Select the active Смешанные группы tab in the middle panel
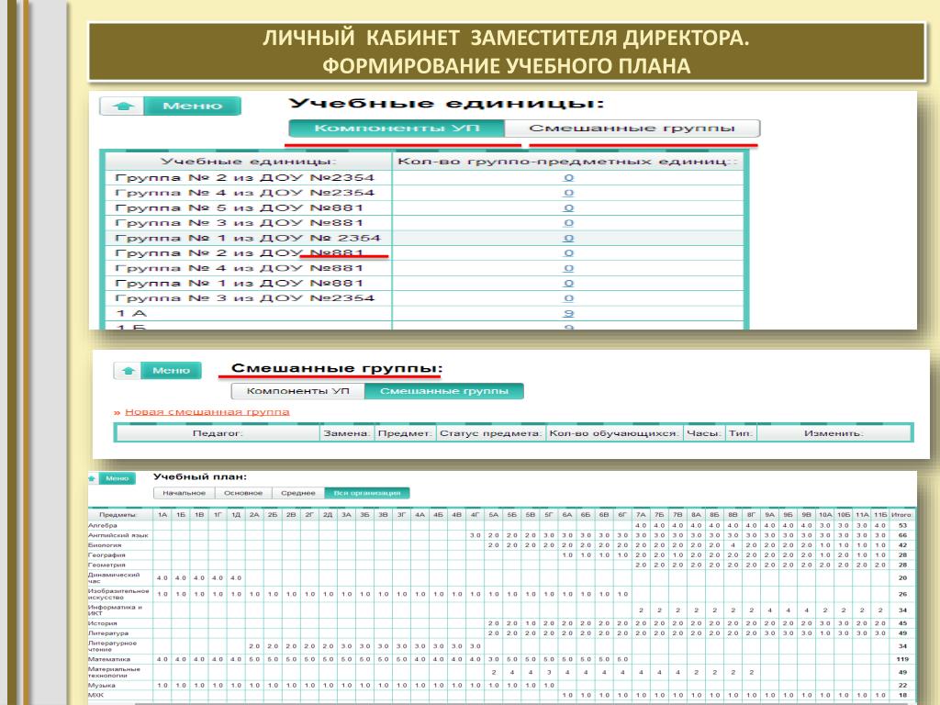Viewport: 940px width, 705px height. (444, 391)
